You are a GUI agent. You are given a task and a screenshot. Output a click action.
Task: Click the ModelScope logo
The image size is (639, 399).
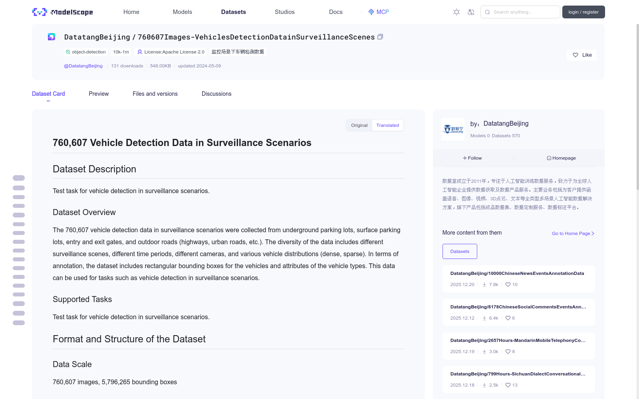click(x=62, y=12)
